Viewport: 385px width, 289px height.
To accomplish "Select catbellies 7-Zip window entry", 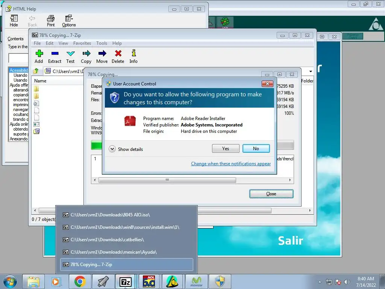I will (x=127, y=240).
